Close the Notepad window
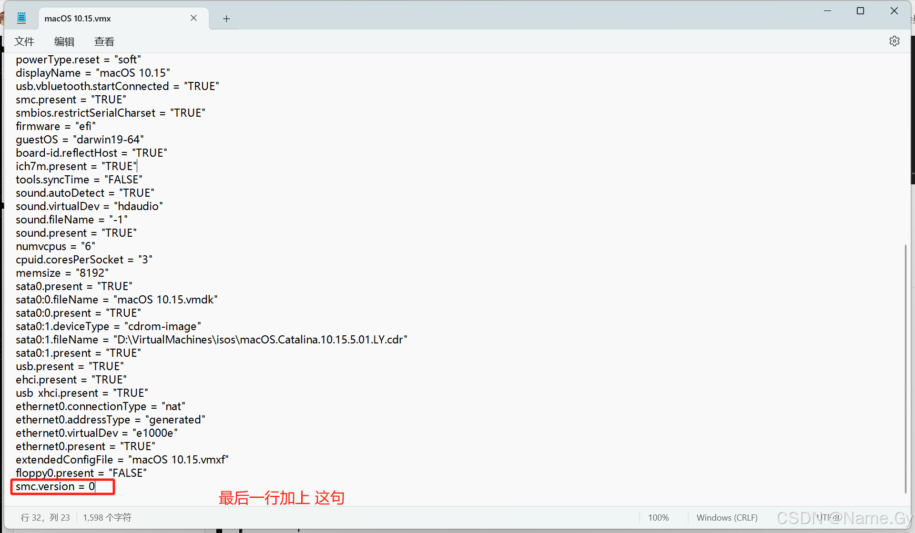Viewport: 915px width, 533px height. click(894, 10)
